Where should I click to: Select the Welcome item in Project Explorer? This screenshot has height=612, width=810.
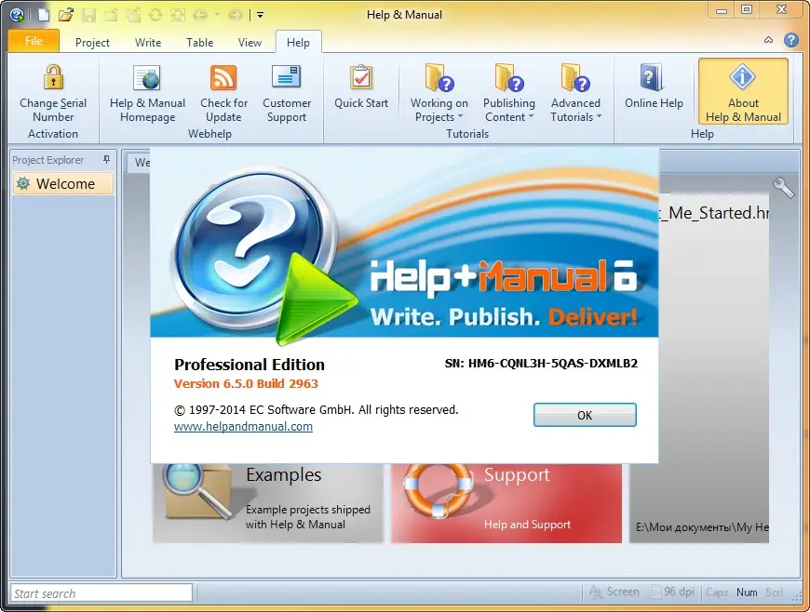(x=63, y=184)
